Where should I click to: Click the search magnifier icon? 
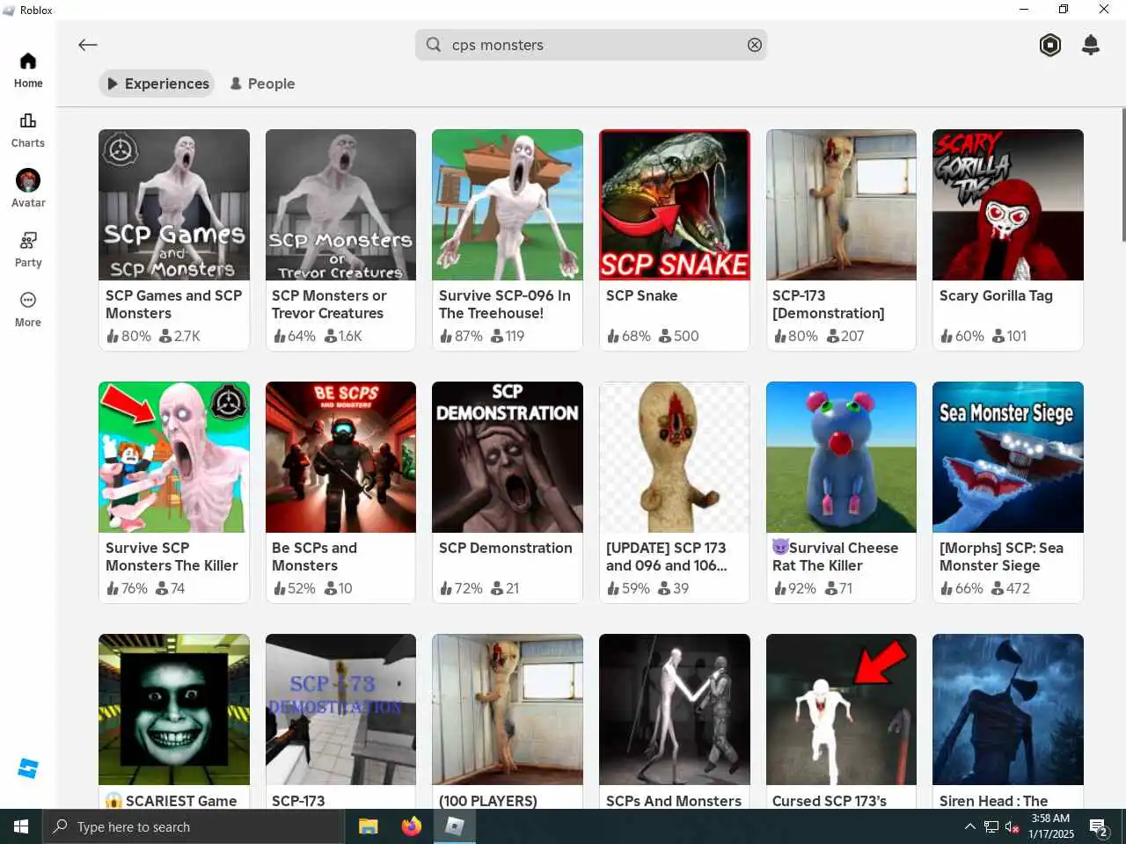pyautogui.click(x=434, y=44)
